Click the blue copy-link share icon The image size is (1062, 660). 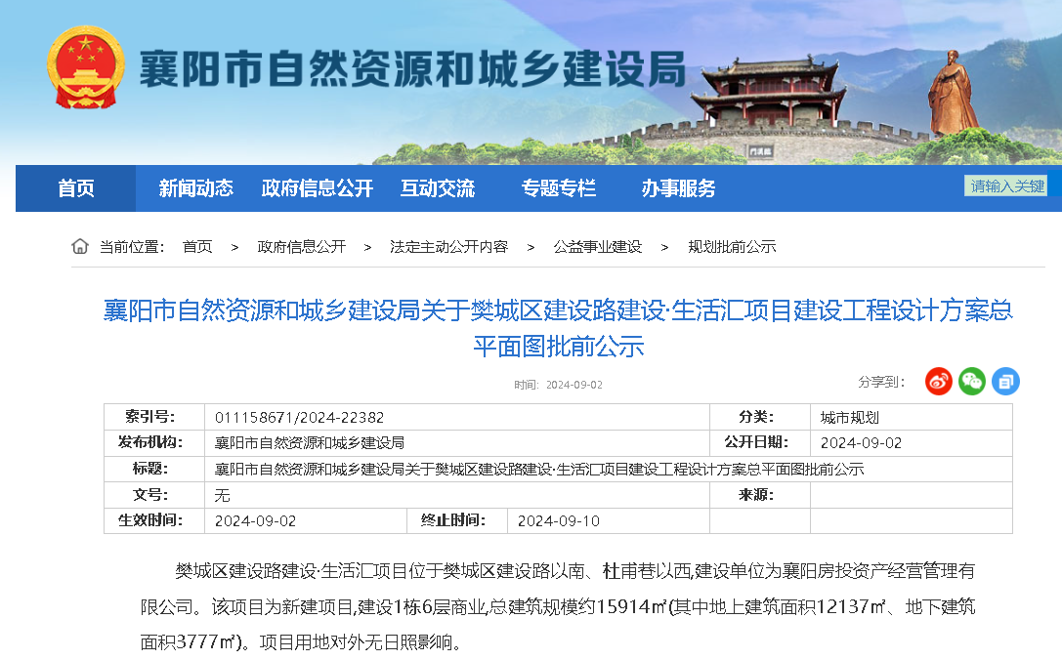coord(1005,381)
